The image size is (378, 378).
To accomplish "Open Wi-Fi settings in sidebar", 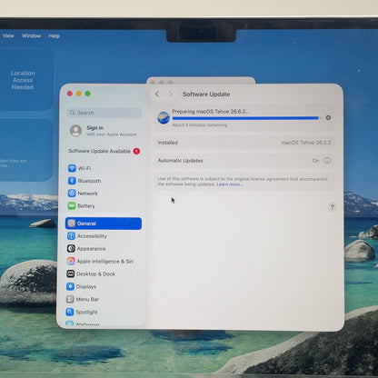I will coord(80,168).
